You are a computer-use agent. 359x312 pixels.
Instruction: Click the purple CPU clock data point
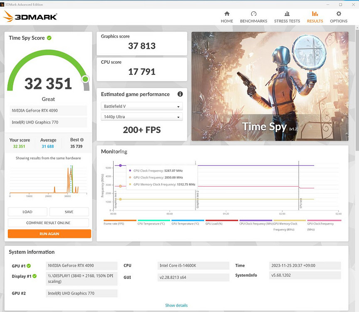pos(120,165)
